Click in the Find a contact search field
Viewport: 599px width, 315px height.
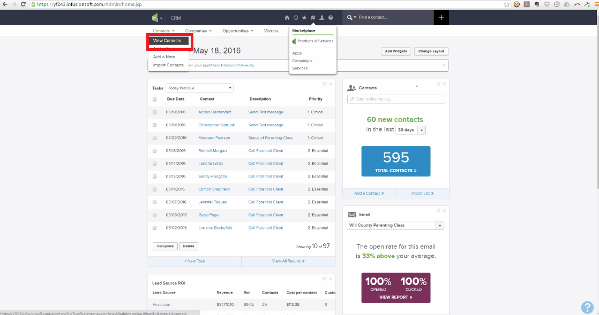point(393,18)
